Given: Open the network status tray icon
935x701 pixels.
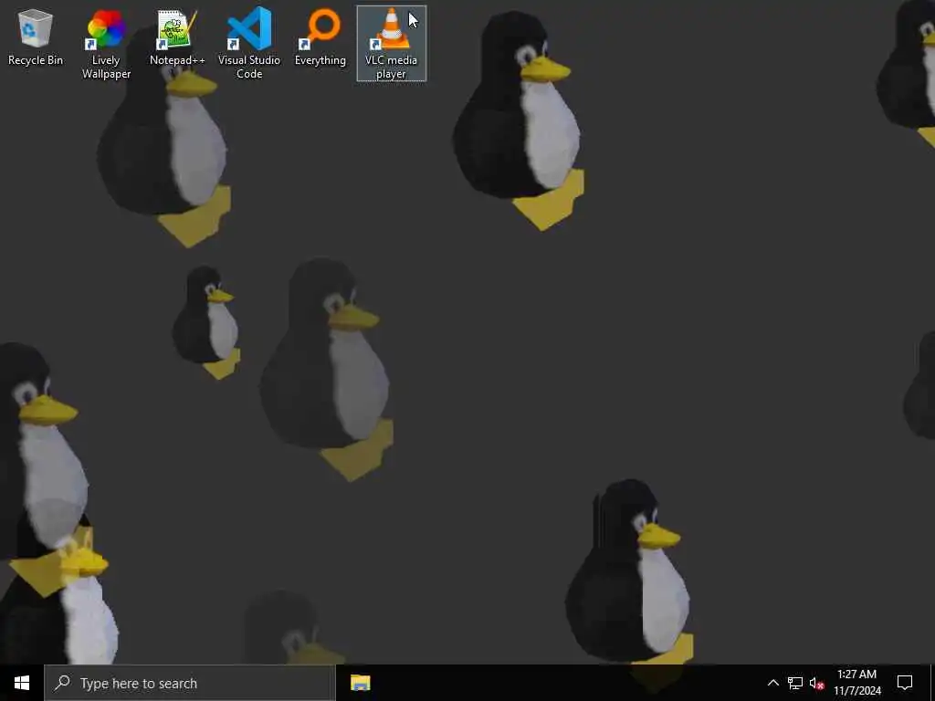Looking at the screenshot, I should 795,683.
